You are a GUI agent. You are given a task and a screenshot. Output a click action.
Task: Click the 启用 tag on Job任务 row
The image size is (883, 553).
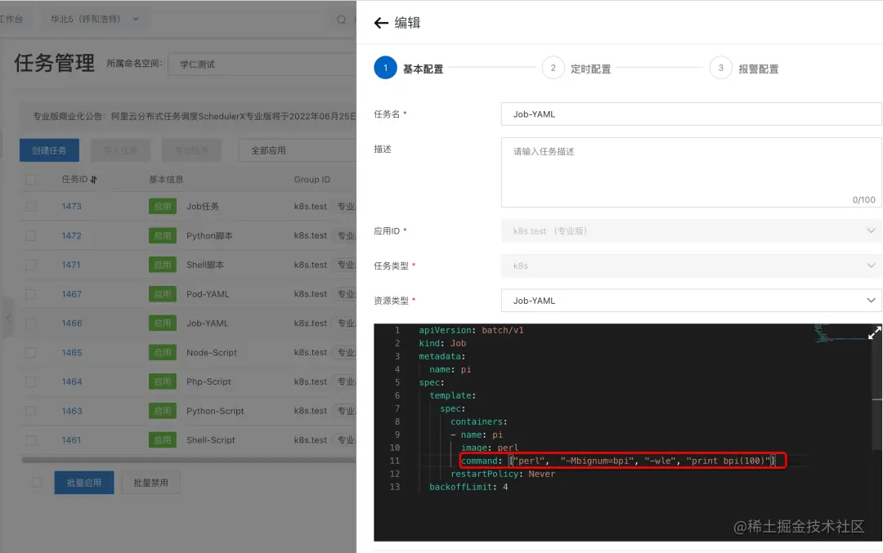(x=163, y=207)
